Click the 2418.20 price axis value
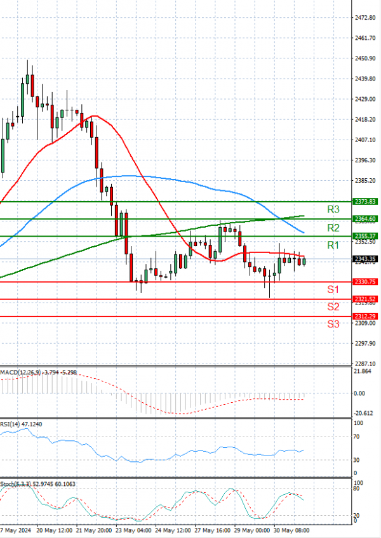Screen dimensions: 381x538 365,119
